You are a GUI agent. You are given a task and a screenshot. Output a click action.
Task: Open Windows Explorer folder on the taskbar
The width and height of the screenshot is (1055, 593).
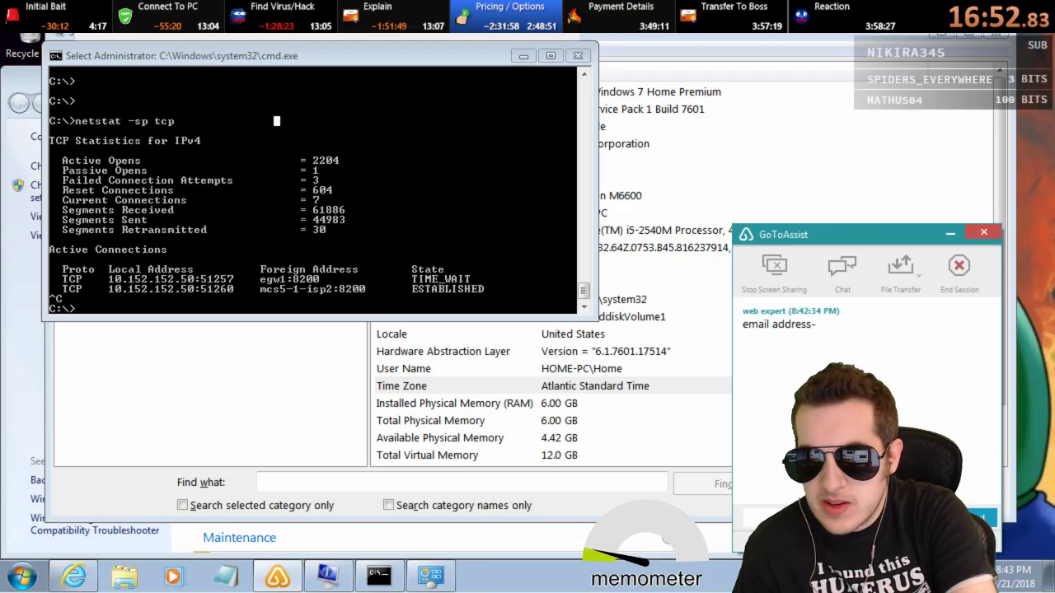tap(124, 575)
